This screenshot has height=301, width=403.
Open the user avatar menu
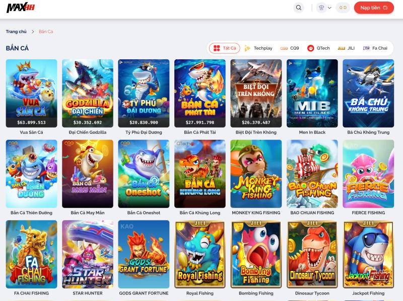(324, 8)
